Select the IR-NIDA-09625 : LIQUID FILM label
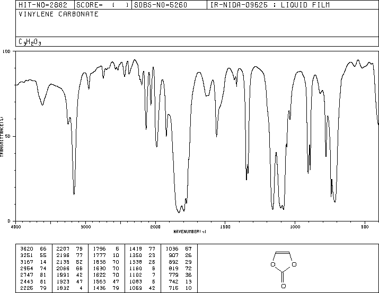Viewport: 379px width, 293px height. point(270,5)
